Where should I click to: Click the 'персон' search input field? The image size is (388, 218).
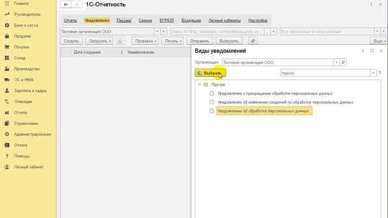click(x=325, y=73)
